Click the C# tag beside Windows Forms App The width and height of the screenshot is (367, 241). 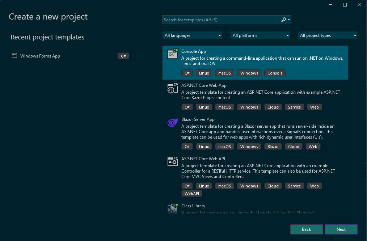pyautogui.click(x=123, y=56)
